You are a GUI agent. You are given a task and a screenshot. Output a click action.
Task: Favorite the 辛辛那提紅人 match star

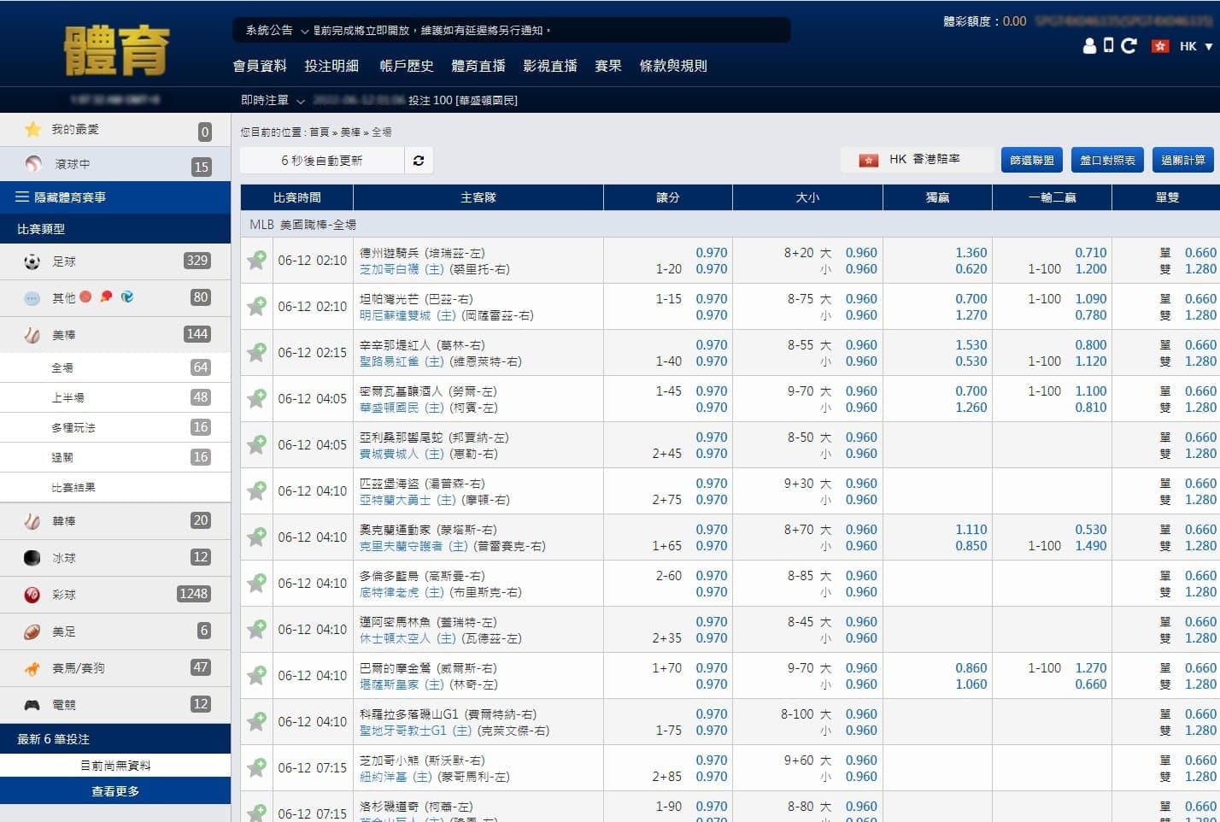(x=256, y=353)
